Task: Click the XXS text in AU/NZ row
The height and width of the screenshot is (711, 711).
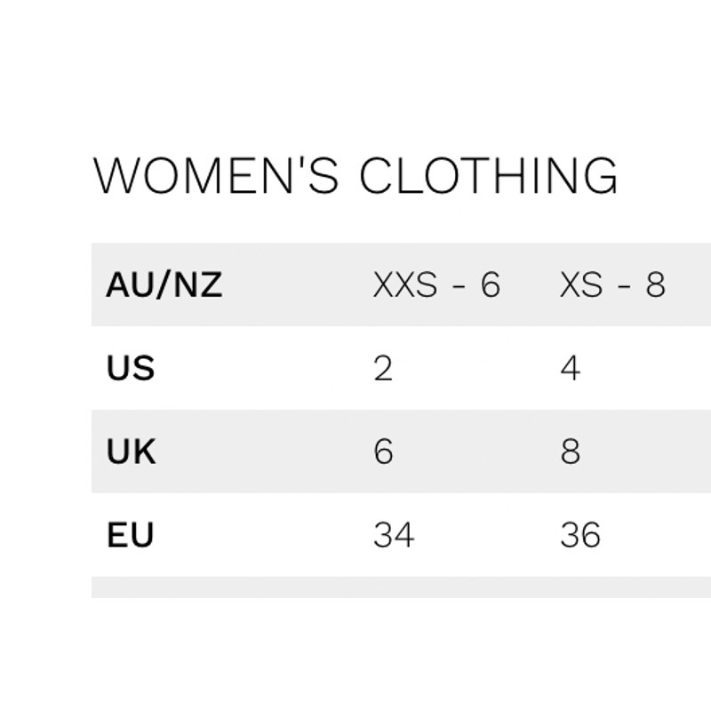Action: (405, 284)
